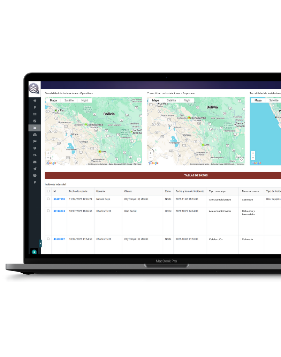Select the Mapa tab on the En proceso map
Screen dimensions: 281x357
tap(156, 100)
